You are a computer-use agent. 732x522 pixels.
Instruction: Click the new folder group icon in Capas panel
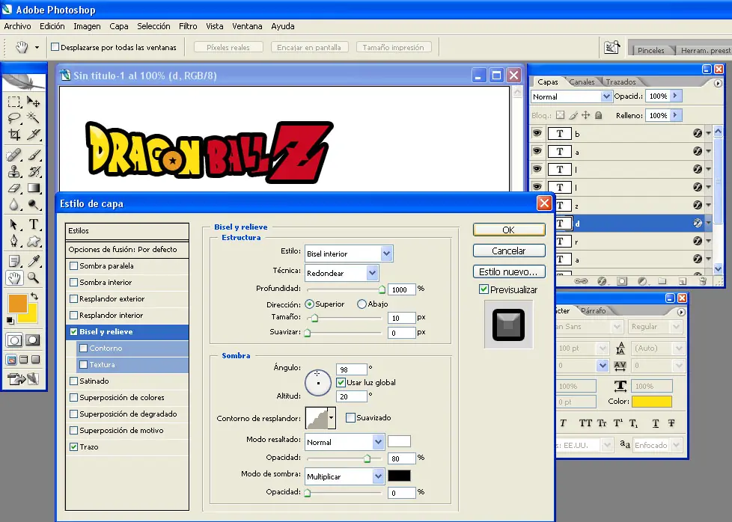point(662,281)
